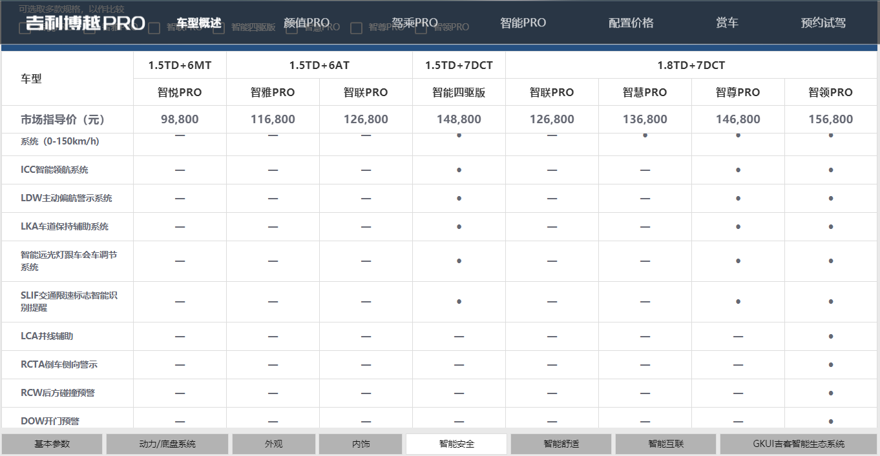
Task: Click the 智能远光灯跟车会车调节系统 row label
Action: tap(69, 261)
